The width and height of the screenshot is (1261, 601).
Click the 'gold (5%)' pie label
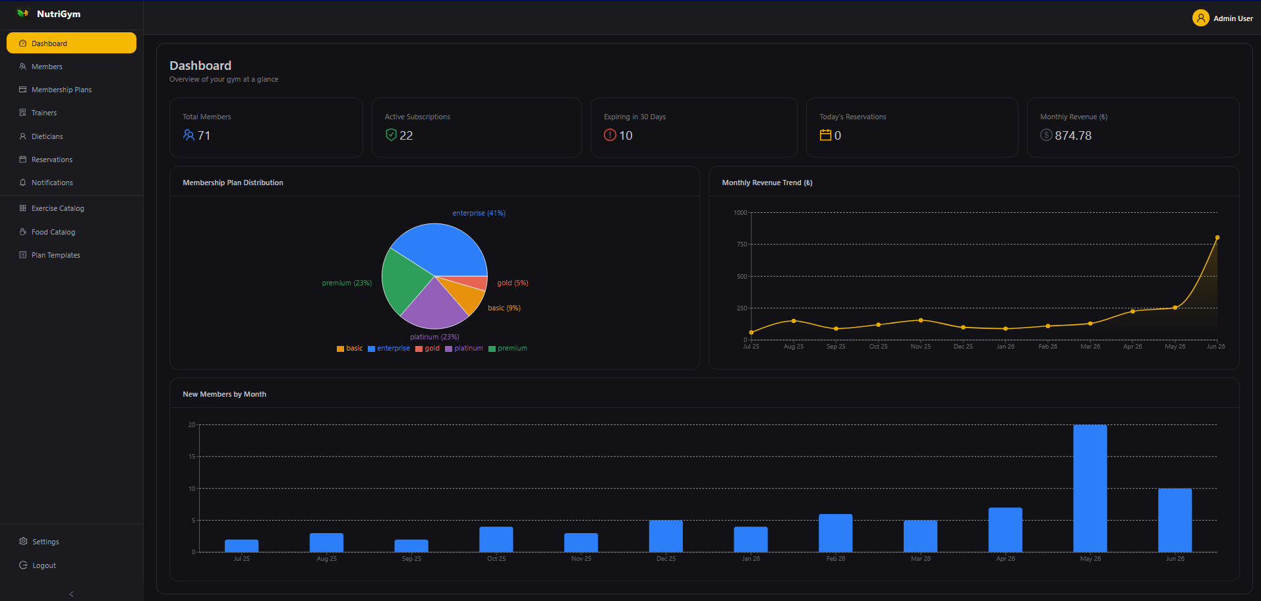pyautogui.click(x=513, y=283)
